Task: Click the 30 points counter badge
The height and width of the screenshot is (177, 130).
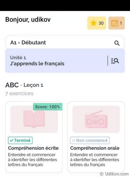Action: click(x=97, y=23)
